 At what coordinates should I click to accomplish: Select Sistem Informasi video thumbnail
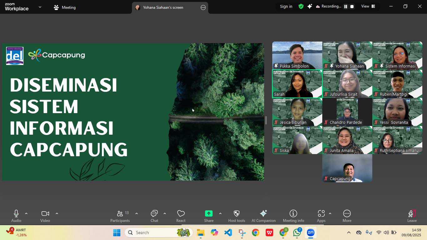(x=397, y=55)
